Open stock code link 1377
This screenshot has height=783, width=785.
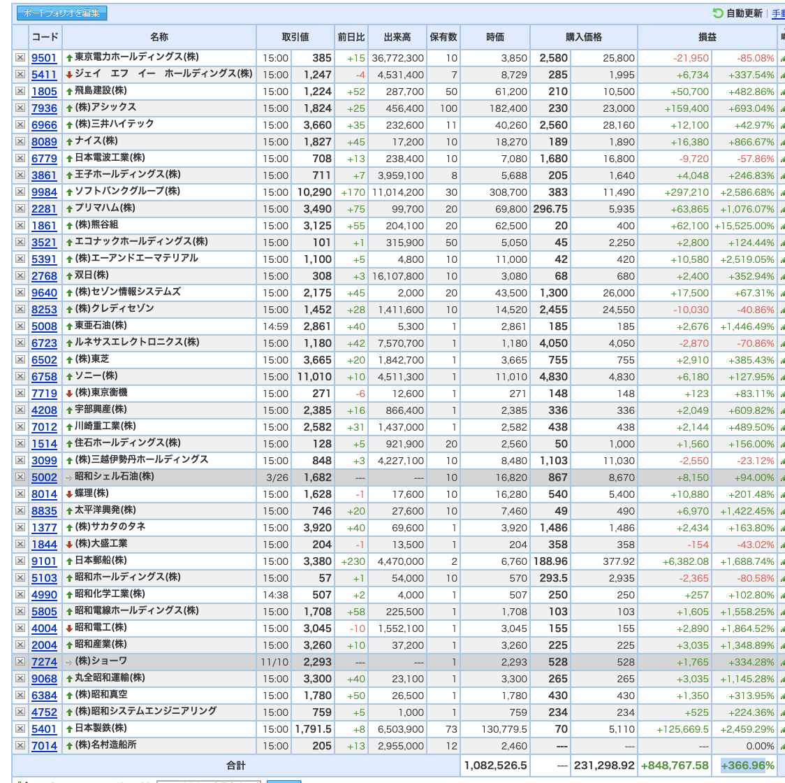(44, 528)
